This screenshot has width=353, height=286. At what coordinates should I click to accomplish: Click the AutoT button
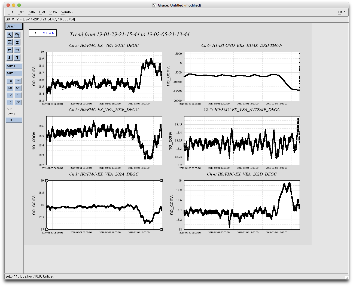[14, 66]
